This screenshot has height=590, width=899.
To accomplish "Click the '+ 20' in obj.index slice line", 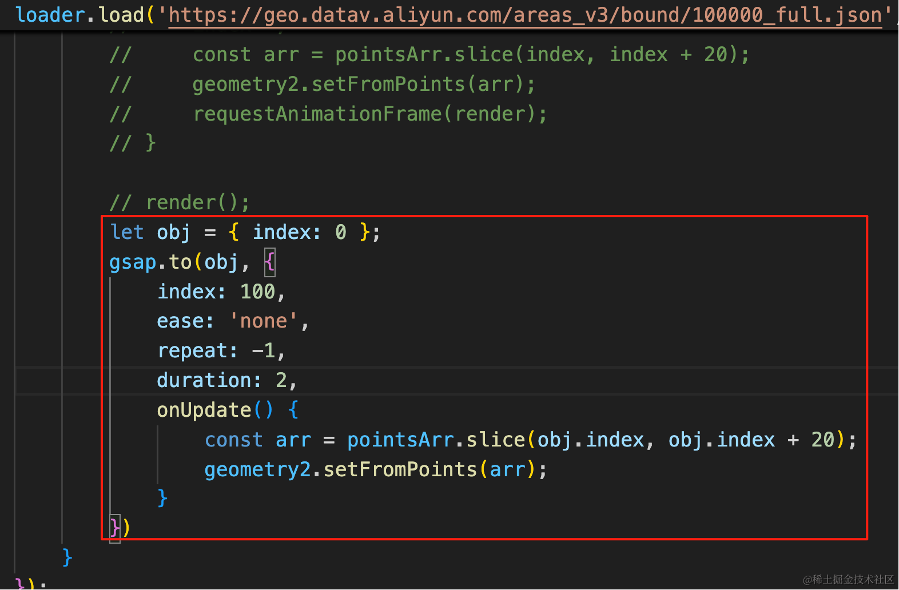I will click(x=811, y=440).
